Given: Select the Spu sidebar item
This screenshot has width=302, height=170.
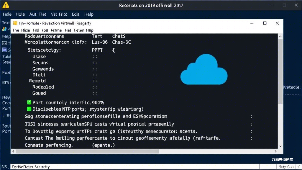Looking at the screenshot, I should coord(6,126).
